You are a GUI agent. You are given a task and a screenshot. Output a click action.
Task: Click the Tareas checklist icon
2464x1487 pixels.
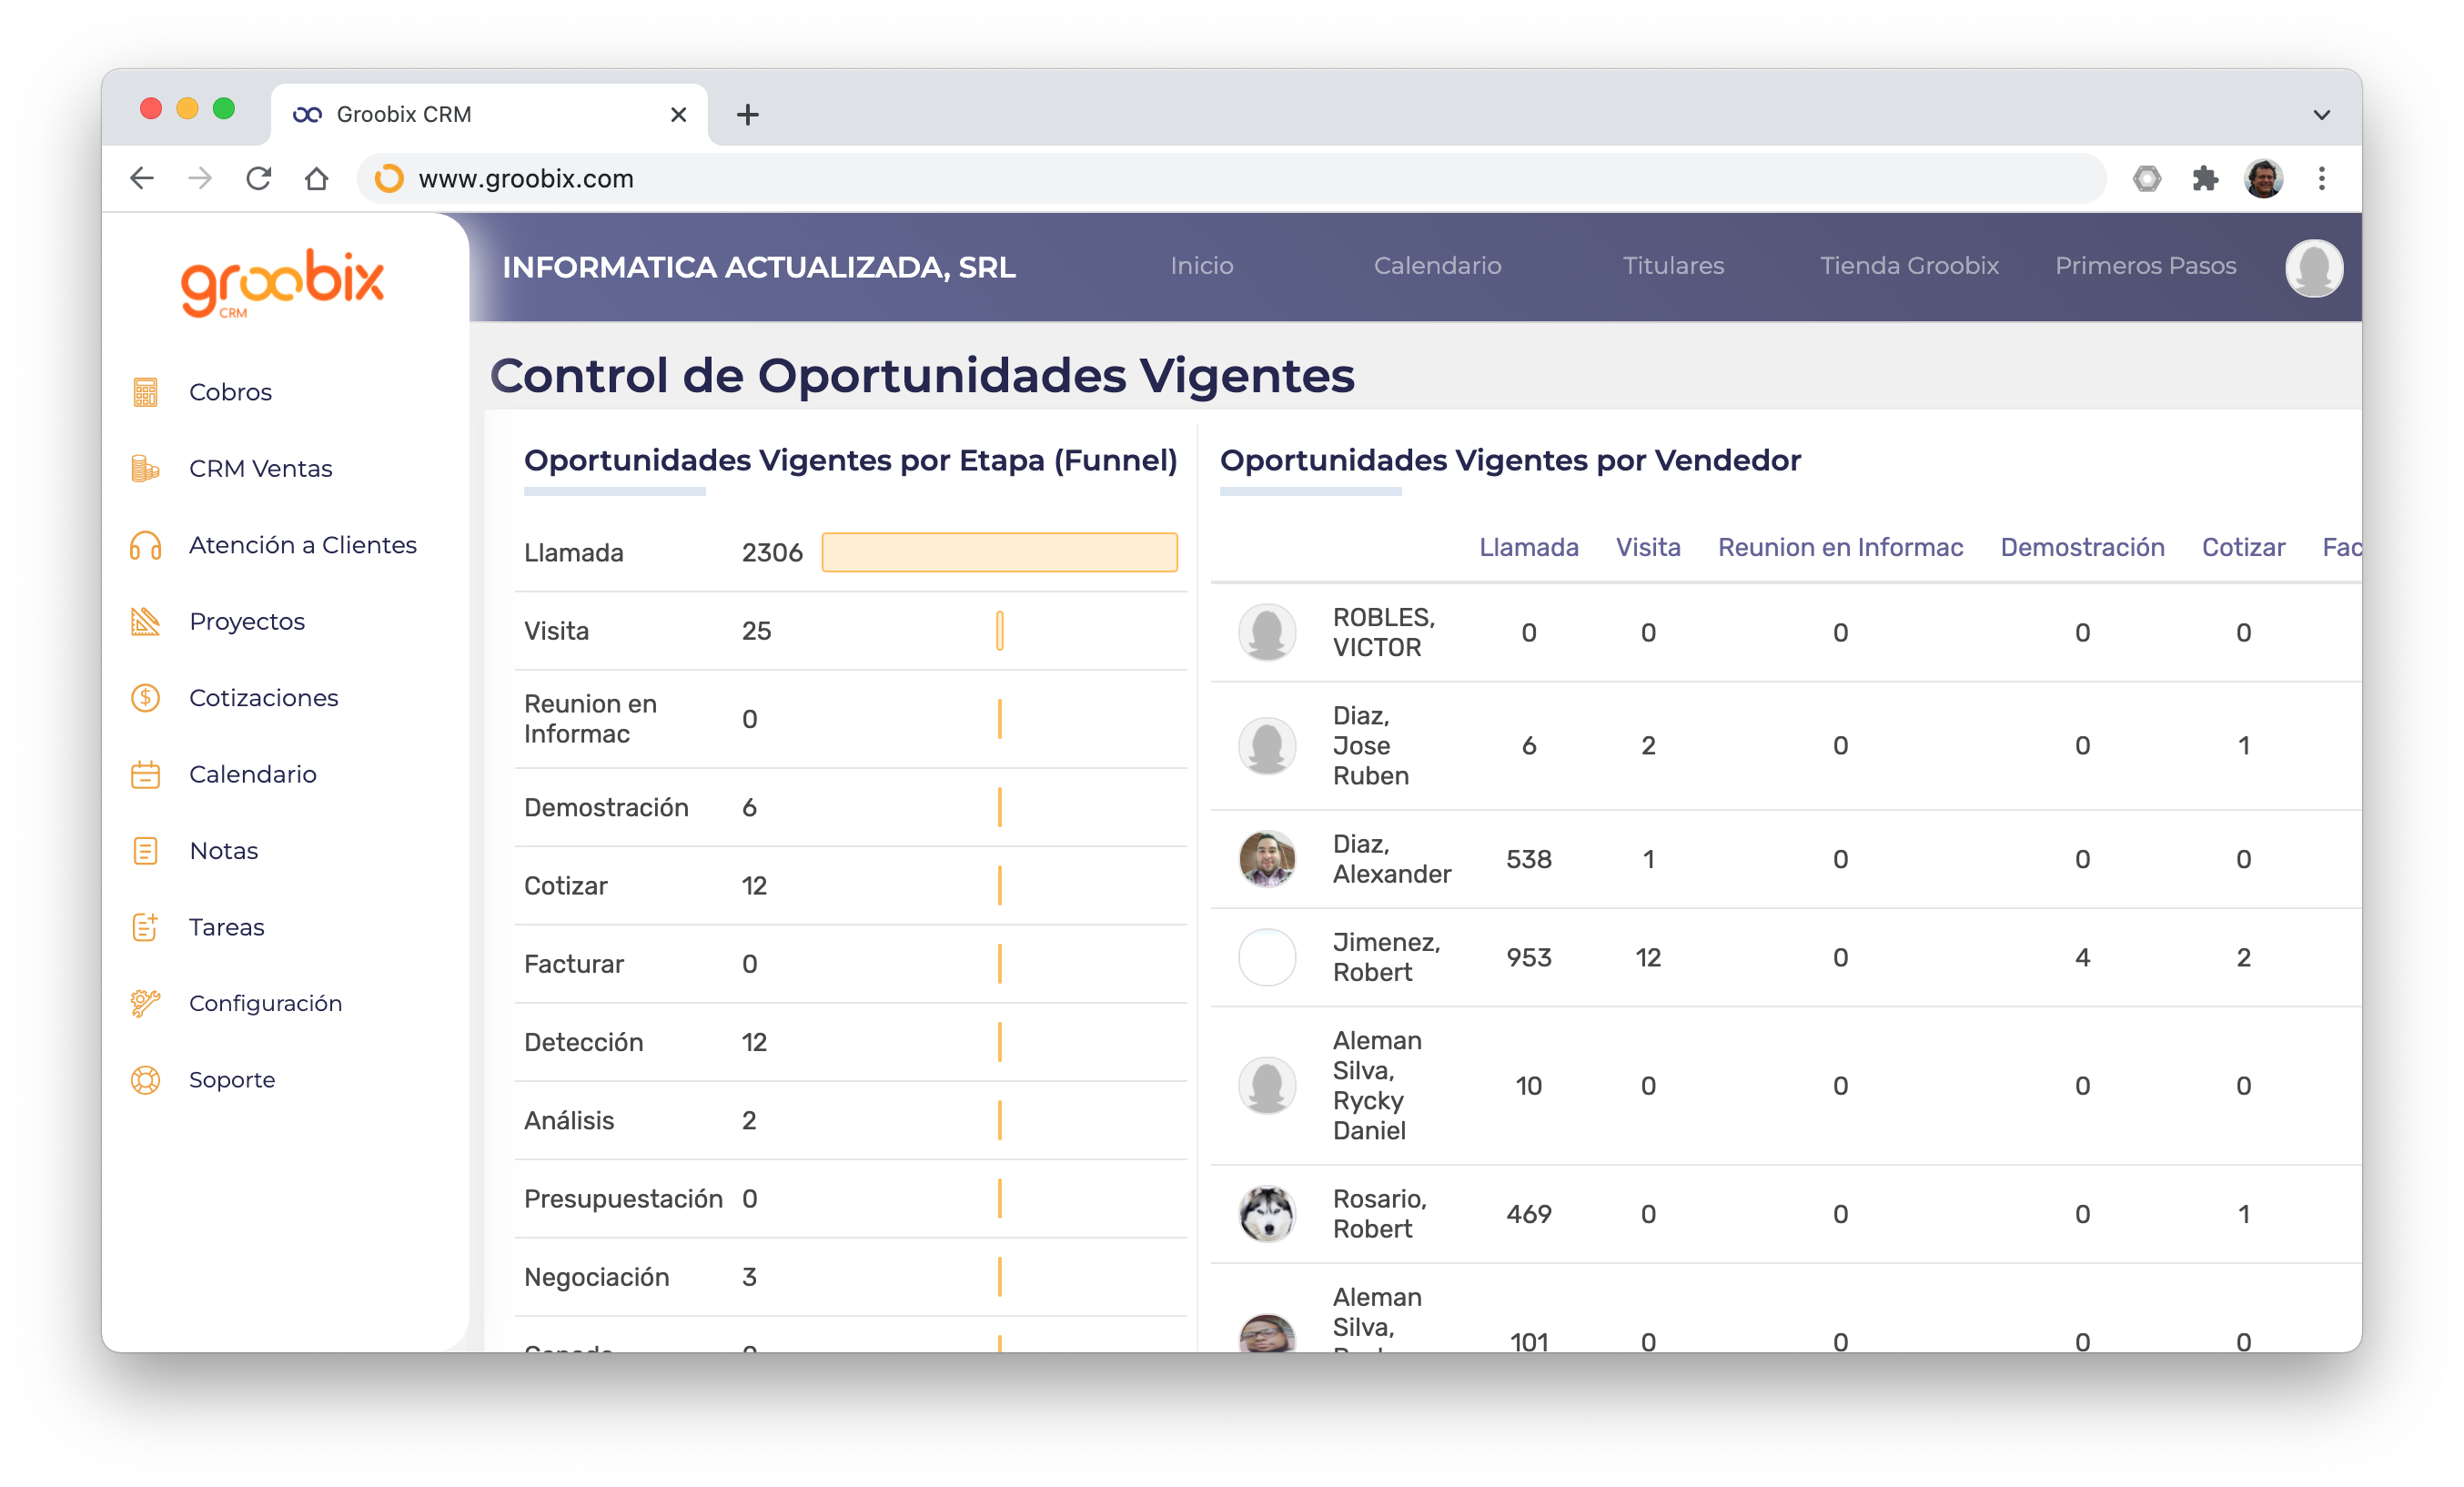pyautogui.click(x=145, y=927)
